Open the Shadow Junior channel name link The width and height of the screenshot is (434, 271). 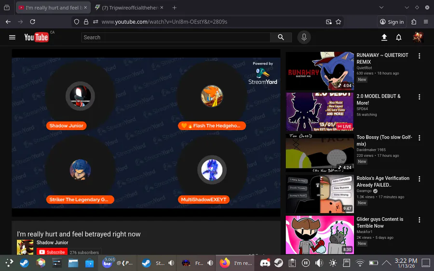52,243
